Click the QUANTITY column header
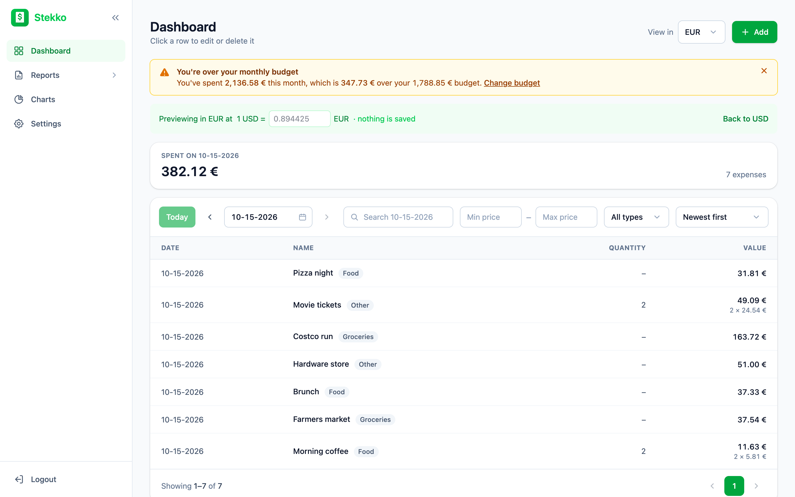Viewport: 795px width, 497px height. 627,248
